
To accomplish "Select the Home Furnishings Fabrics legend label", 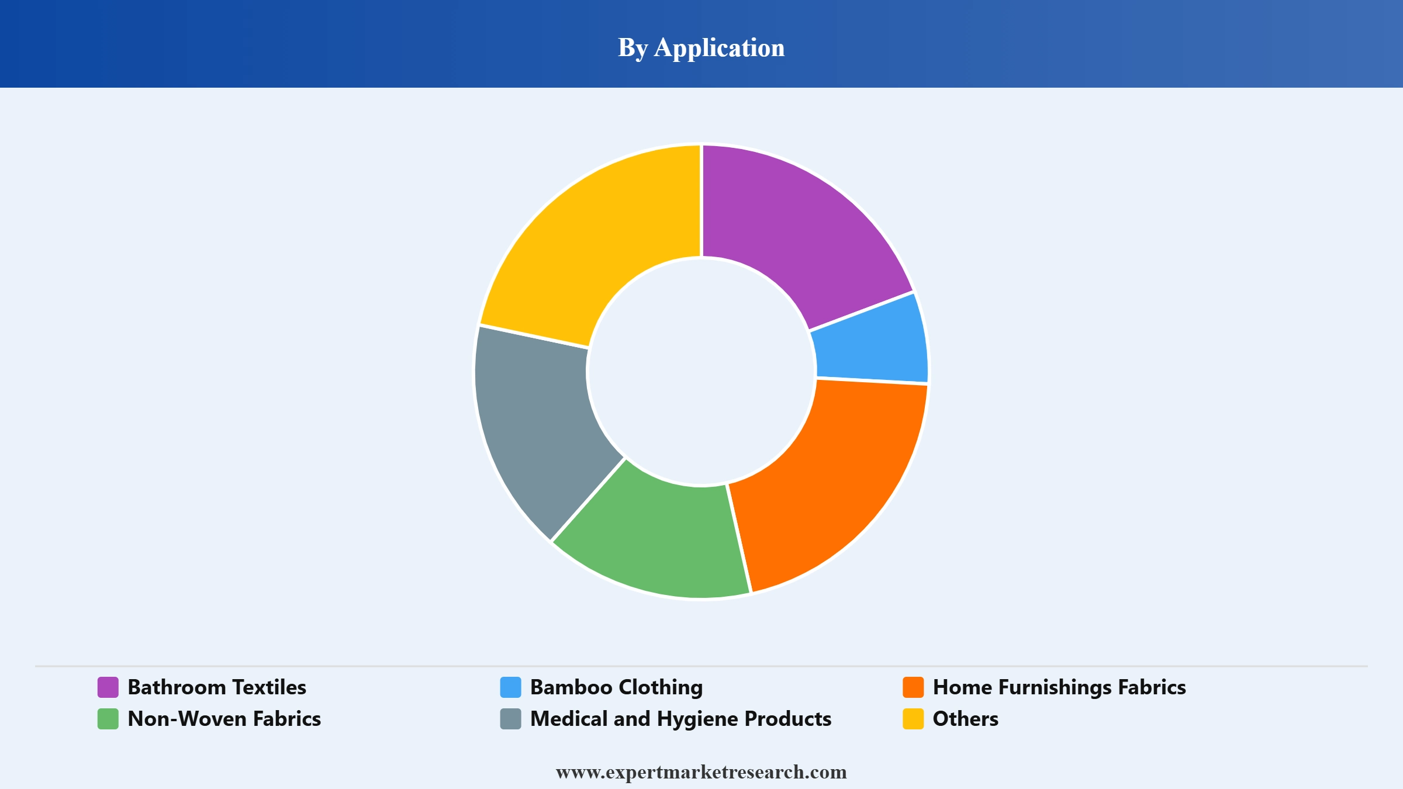I will pos(1059,687).
